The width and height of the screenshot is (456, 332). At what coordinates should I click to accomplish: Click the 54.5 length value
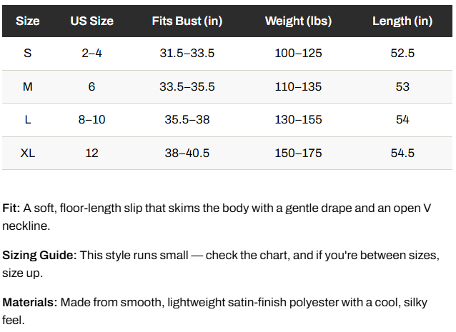click(x=402, y=153)
